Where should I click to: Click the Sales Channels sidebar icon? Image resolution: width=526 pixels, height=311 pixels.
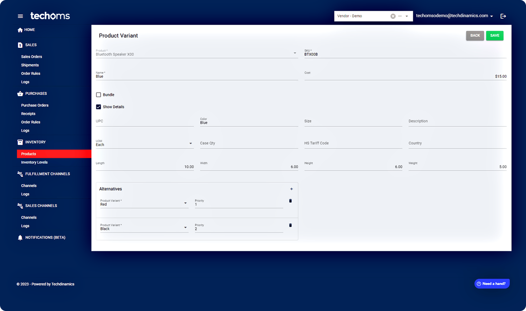[x=20, y=206]
